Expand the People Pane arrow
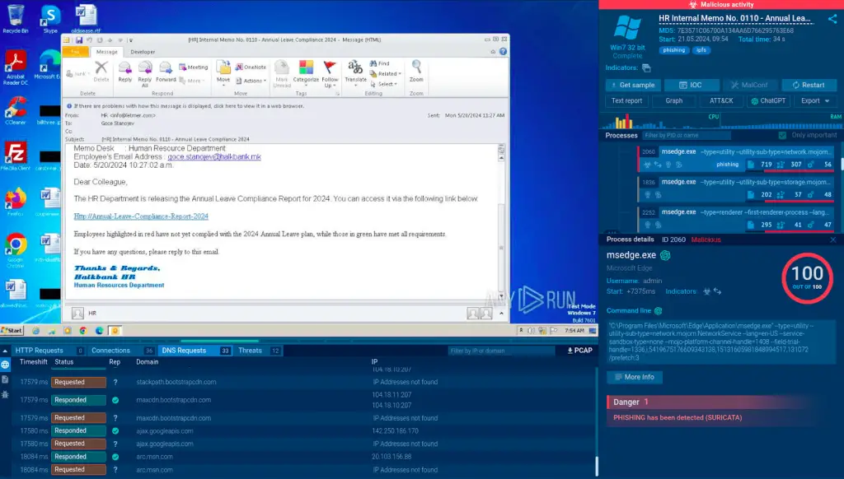The width and height of the screenshot is (844, 479). 501,314
